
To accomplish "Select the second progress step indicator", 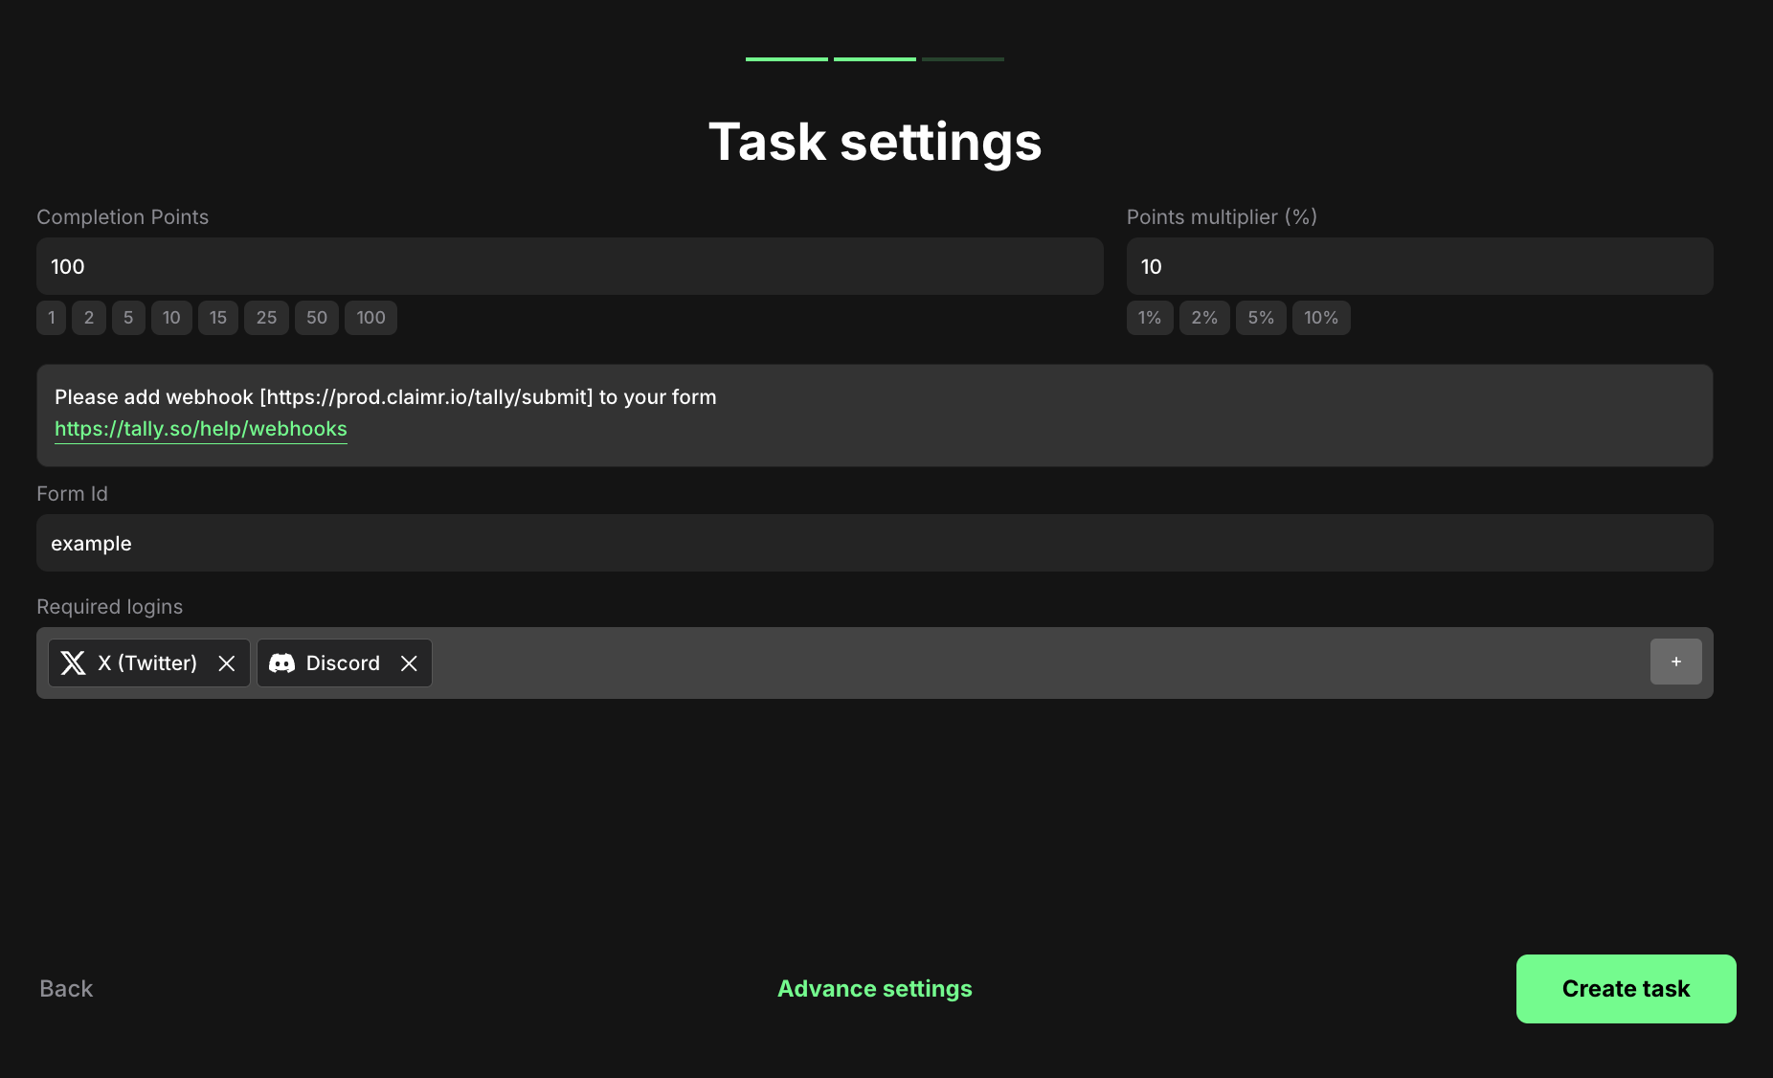I will [x=875, y=59].
